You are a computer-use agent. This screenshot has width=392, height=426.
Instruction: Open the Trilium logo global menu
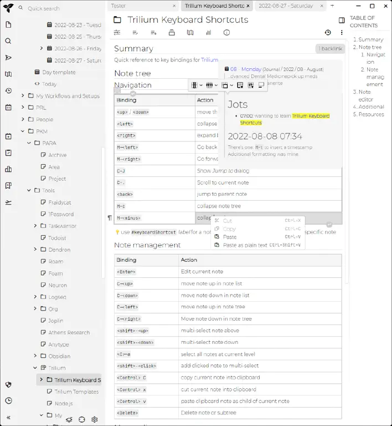(x=8, y=8)
